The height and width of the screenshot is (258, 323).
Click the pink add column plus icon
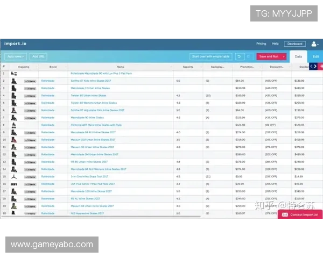[321, 67]
